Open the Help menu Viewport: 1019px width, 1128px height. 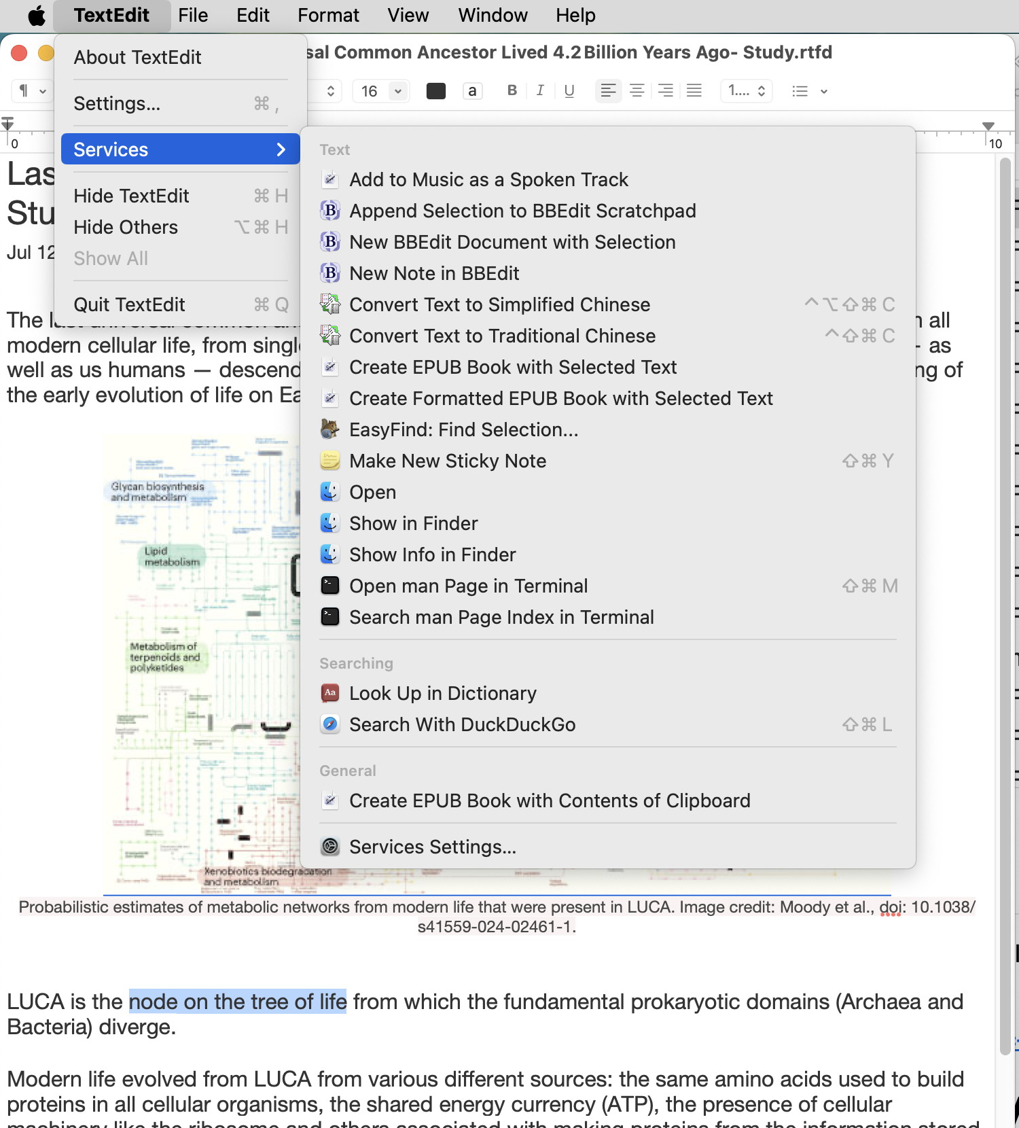pos(575,15)
